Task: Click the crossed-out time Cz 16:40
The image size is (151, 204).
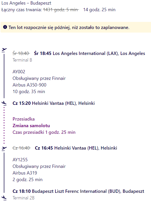Action: pyautogui.click(x=22, y=148)
